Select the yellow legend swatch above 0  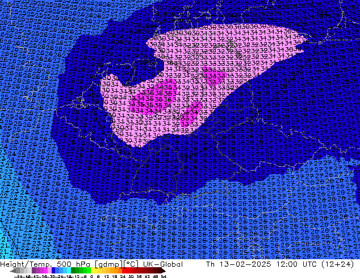pos(93,271)
